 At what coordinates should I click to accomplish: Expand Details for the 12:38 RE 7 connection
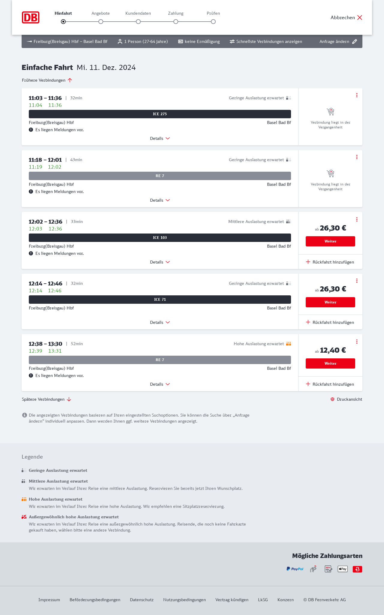click(160, 384)
